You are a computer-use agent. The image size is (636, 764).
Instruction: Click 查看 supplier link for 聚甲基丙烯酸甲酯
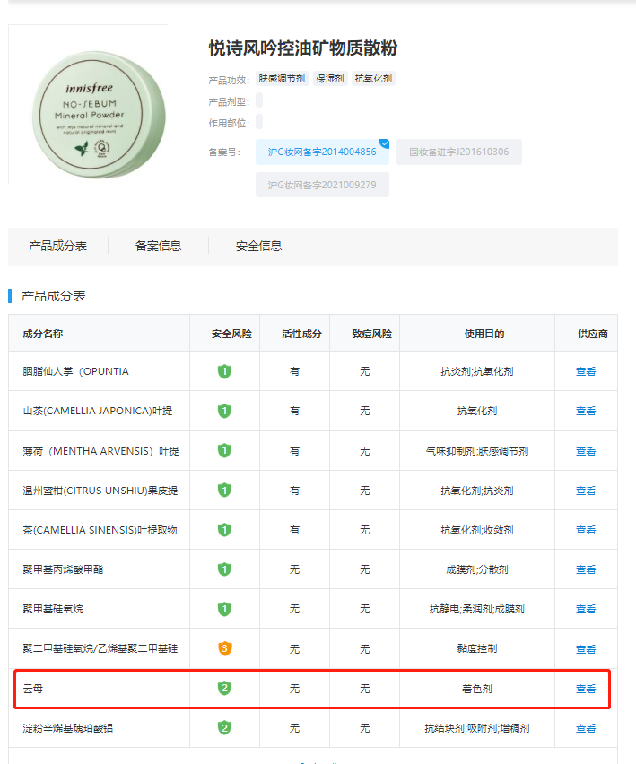pos(586,569)
